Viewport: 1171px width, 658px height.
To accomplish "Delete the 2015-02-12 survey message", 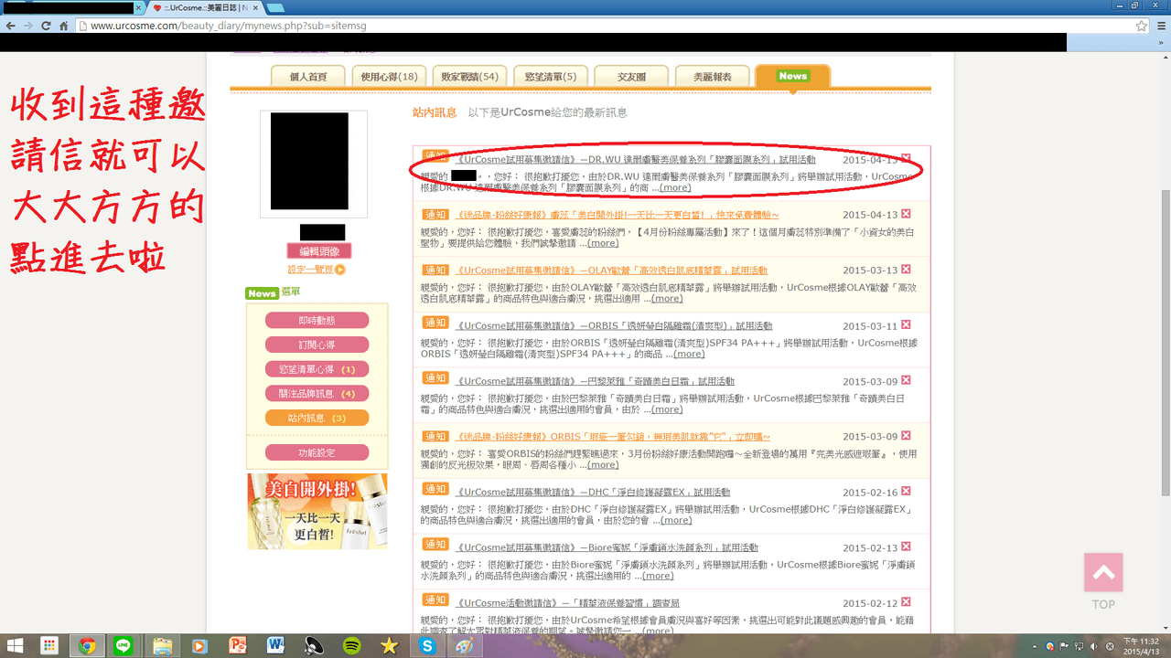I will (906, 602).
